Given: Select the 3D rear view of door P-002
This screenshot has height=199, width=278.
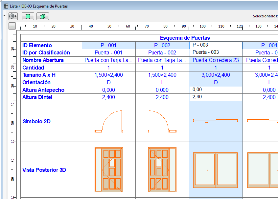Looking at the screenshot, I should coord(162,169).
